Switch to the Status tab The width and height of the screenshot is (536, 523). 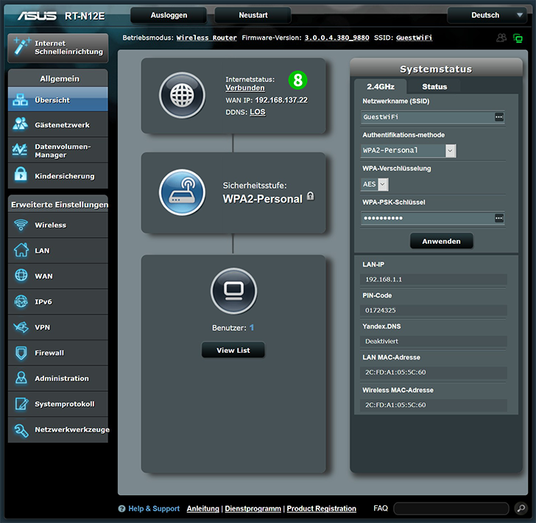(x=434, y=86)
